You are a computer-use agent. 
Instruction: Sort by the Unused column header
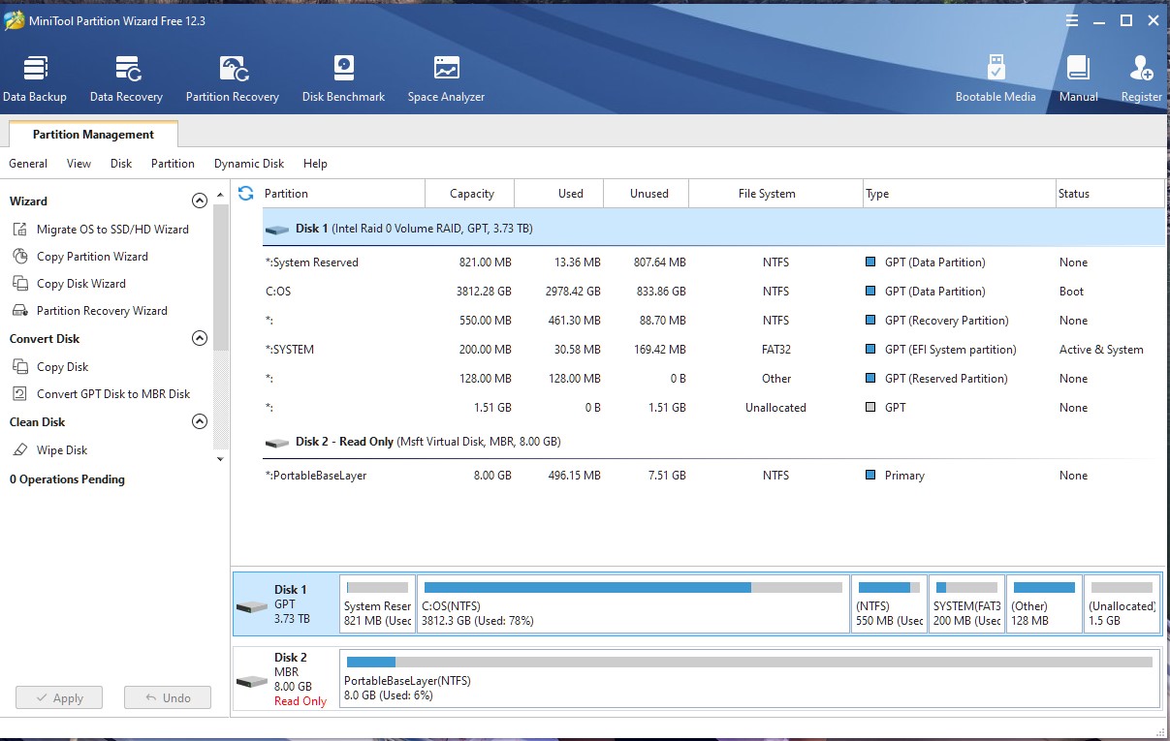click(x=647, y=194)
